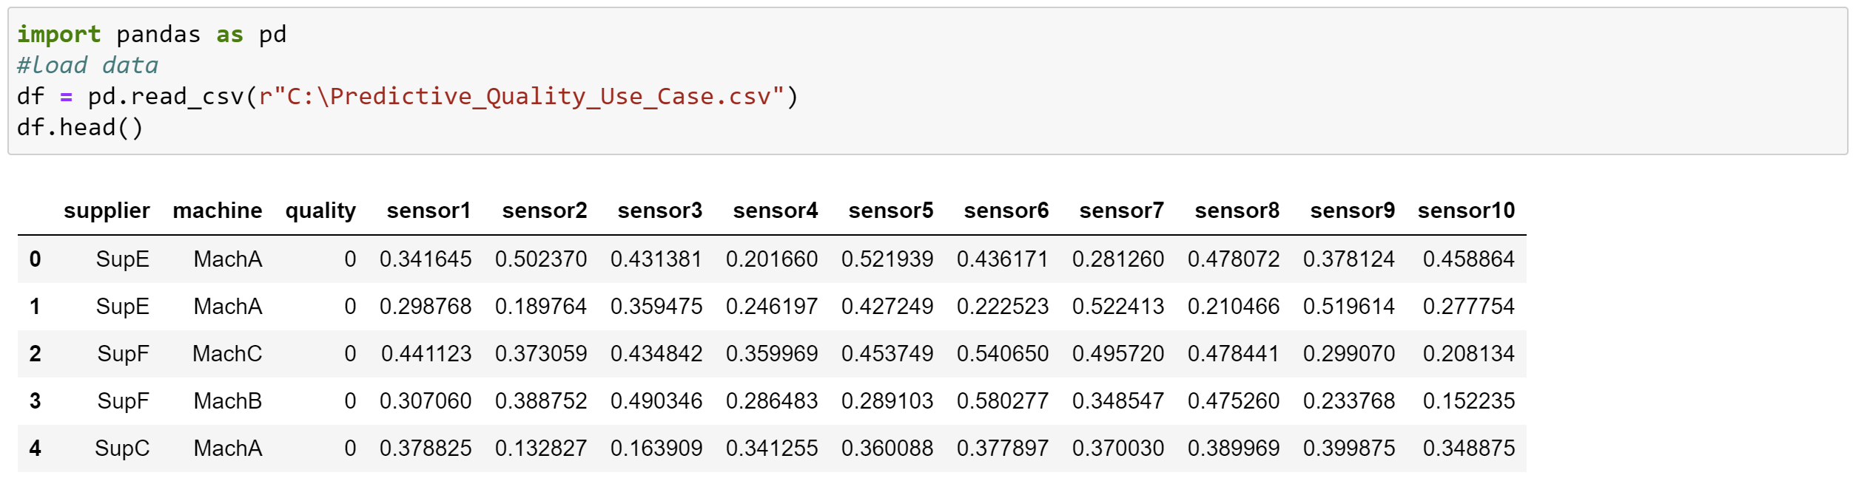
Task: Click the df.head() line in the cell
Action: 80,128
